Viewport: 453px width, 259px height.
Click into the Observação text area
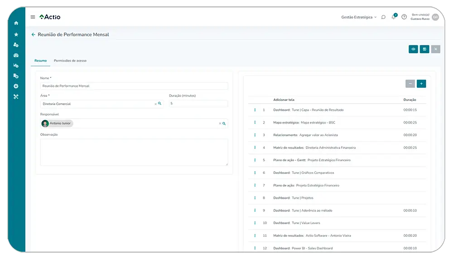pyautogui.click(x=134, y=152)
